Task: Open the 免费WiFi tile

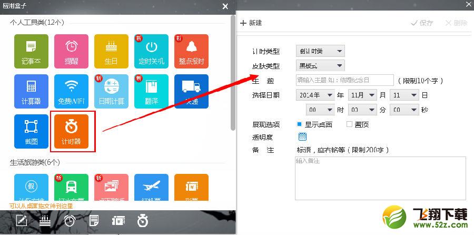Action: point(71,91)
